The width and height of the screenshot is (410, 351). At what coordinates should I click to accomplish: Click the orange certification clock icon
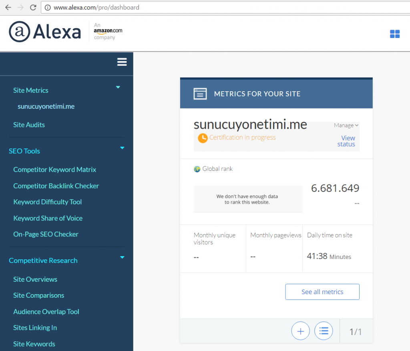[x=203, y=138]
